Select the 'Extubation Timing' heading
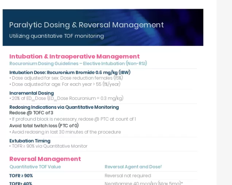Screen dimensions: 232x185 [x=30, y=141]
